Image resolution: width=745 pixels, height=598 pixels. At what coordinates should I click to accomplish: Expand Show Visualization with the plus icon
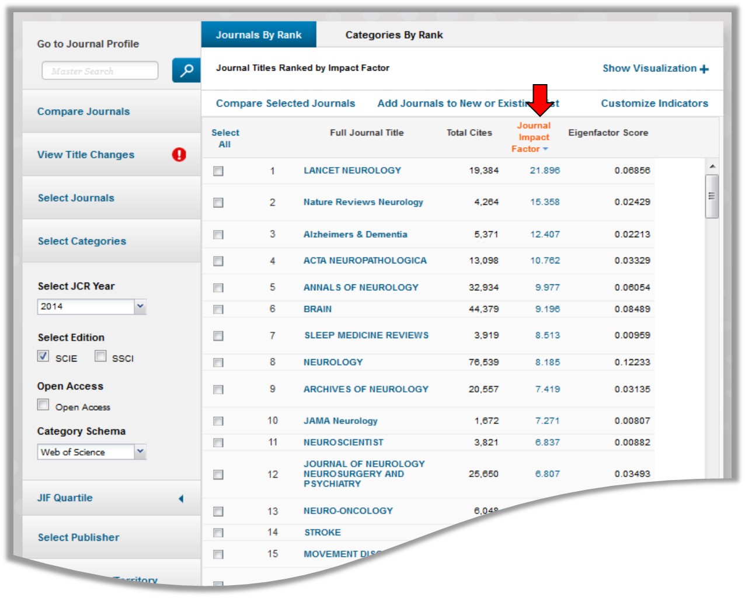tap(704, 68)
